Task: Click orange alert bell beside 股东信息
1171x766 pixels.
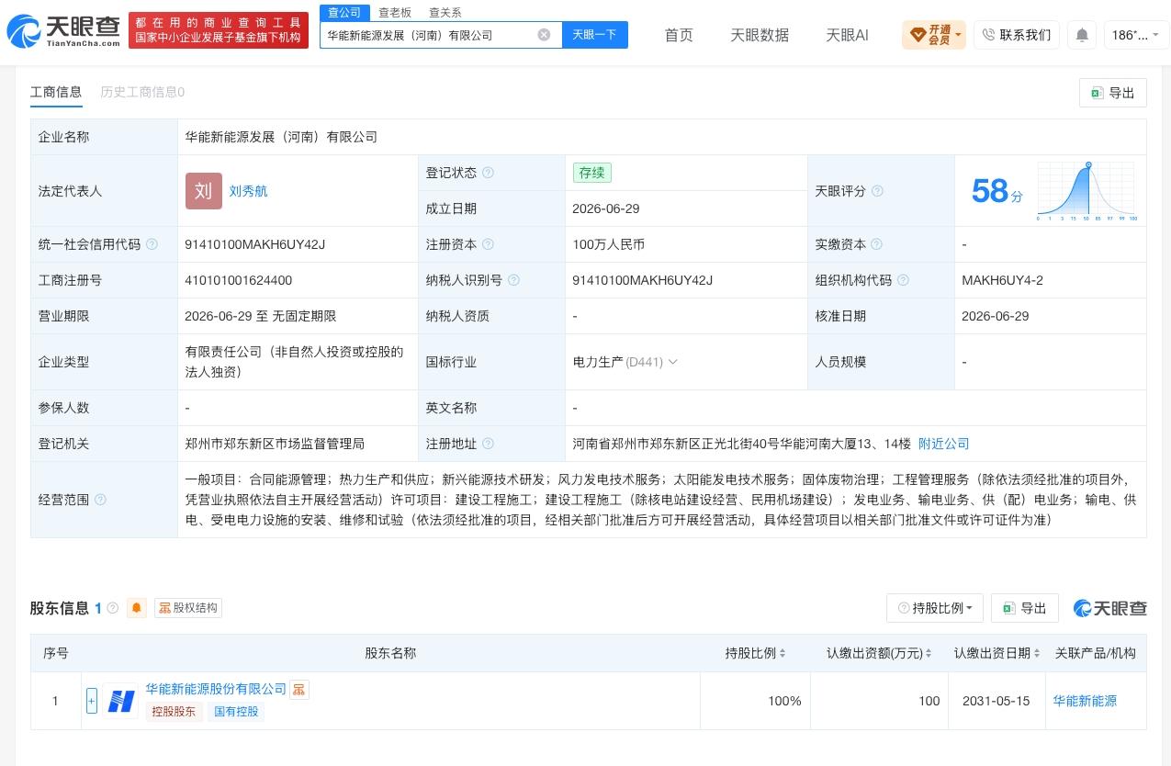Action: (x=137, y=608)
